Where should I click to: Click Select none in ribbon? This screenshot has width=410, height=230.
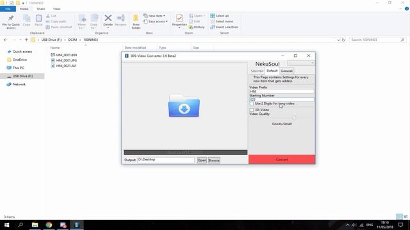tap(222, 22)
